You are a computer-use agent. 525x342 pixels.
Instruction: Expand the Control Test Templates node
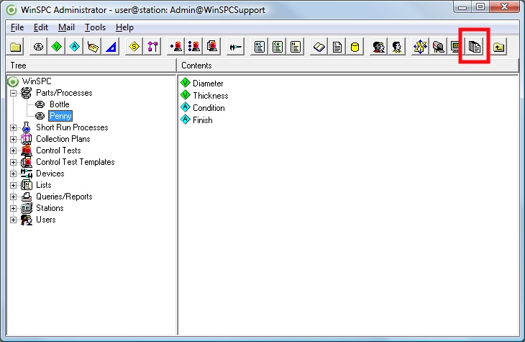pos(13,162)
